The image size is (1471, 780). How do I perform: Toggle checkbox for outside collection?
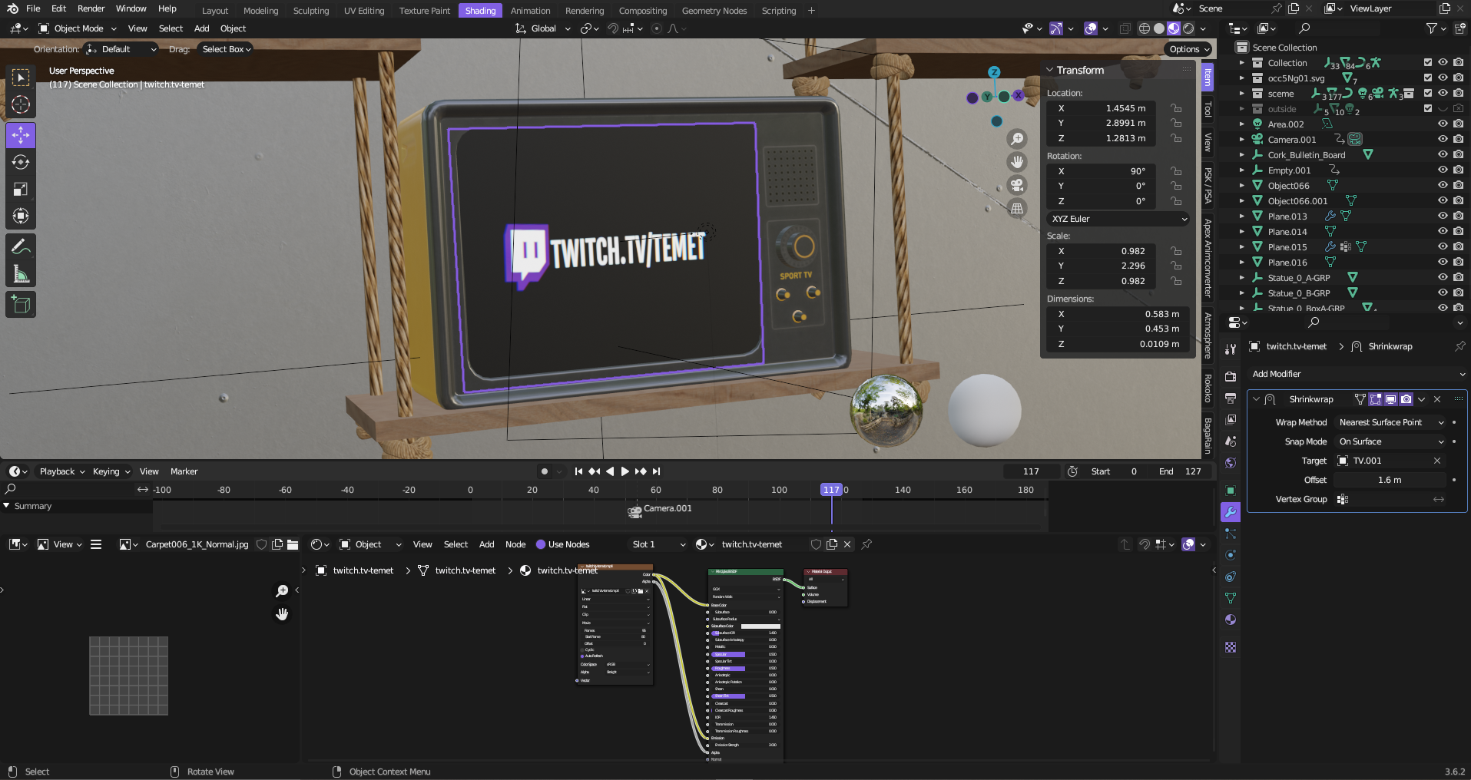pyautogui.click(x=1427, y=108)
